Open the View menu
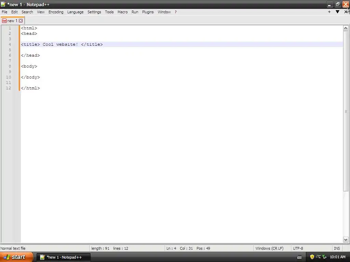This screenshot has height=262, width=350. click(41, 12)
